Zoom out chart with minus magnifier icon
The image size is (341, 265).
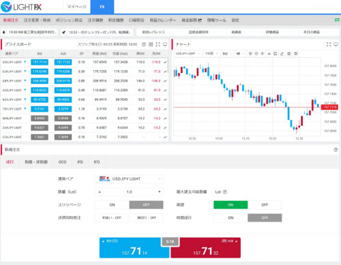(x=256, y=54)
